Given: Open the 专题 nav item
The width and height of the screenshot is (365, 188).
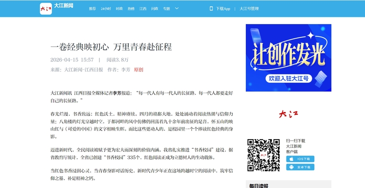Looking at the screenshot, I should (167, 9).
